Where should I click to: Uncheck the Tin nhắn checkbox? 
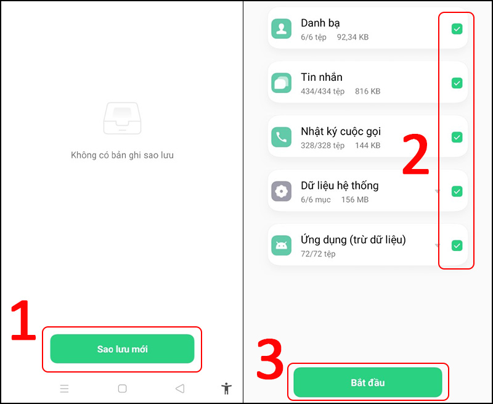[x=457, y=83]
